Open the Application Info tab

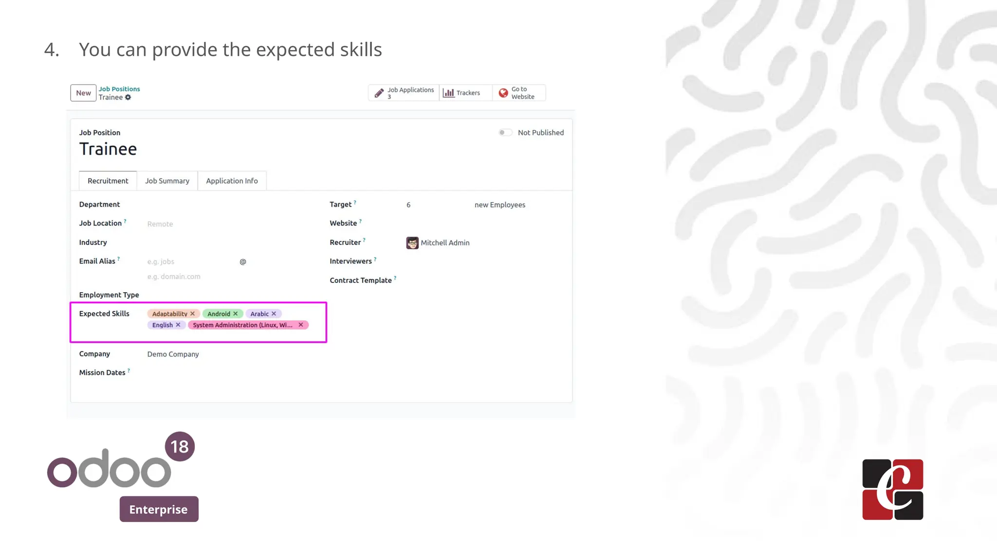(232, 181)
